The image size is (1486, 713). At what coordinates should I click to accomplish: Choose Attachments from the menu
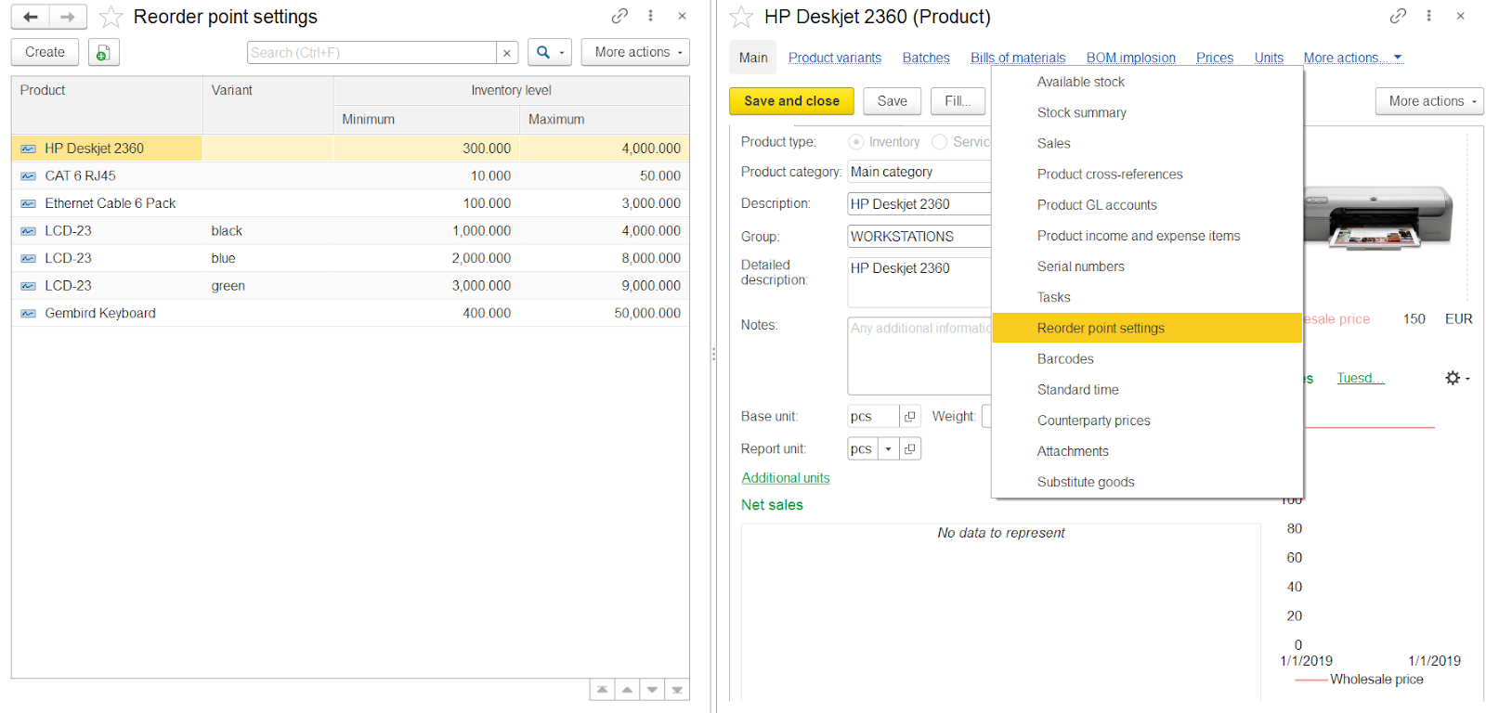click(1147, 451)
